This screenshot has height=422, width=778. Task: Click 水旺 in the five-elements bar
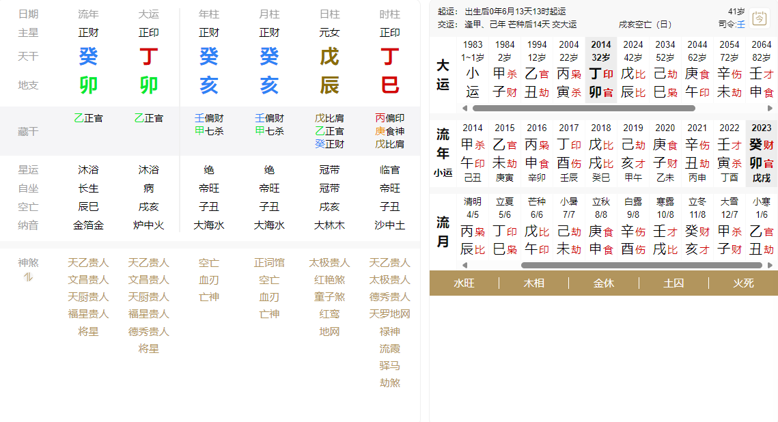464,283
